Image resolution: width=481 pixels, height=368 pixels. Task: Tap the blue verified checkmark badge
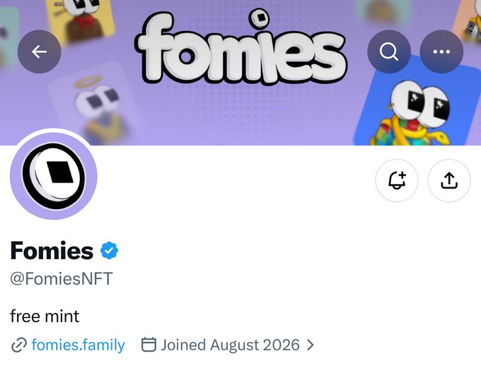pos(109,250)
